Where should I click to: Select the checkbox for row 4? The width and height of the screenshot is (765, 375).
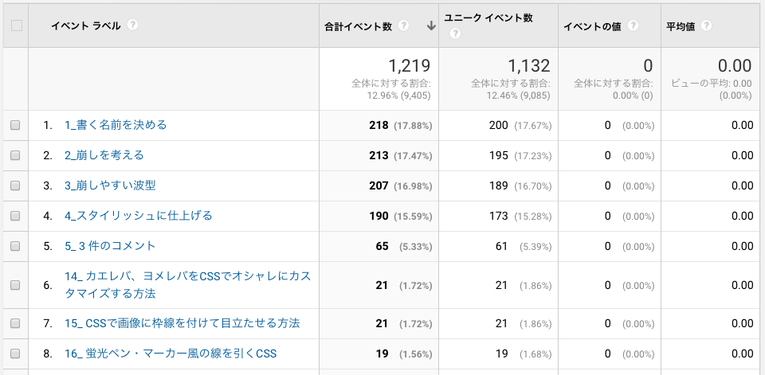point(15,216)
